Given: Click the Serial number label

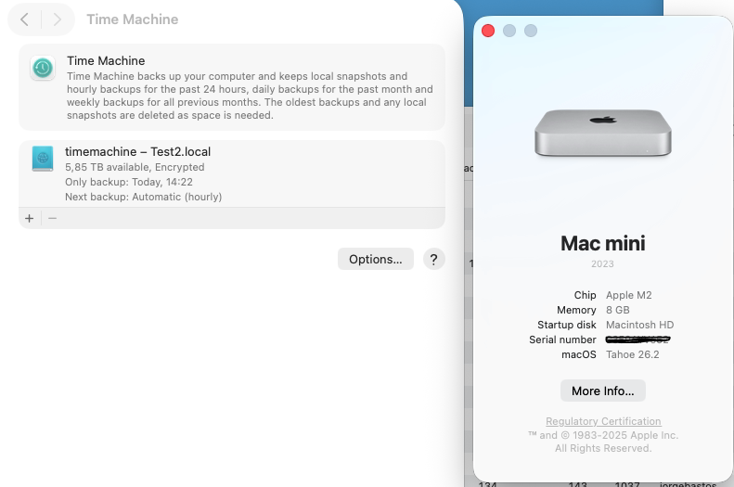Looking at the screenshot, I should 562,340.
